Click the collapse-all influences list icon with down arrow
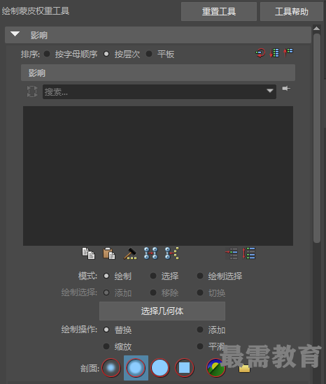The width and height of the screenshot is (326, 384). coord(274,52)
